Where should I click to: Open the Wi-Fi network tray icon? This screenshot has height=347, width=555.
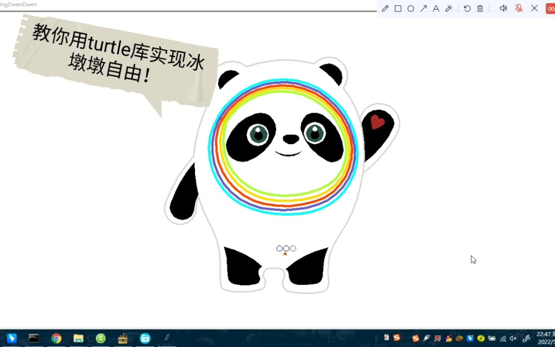(x=503, y=338)
